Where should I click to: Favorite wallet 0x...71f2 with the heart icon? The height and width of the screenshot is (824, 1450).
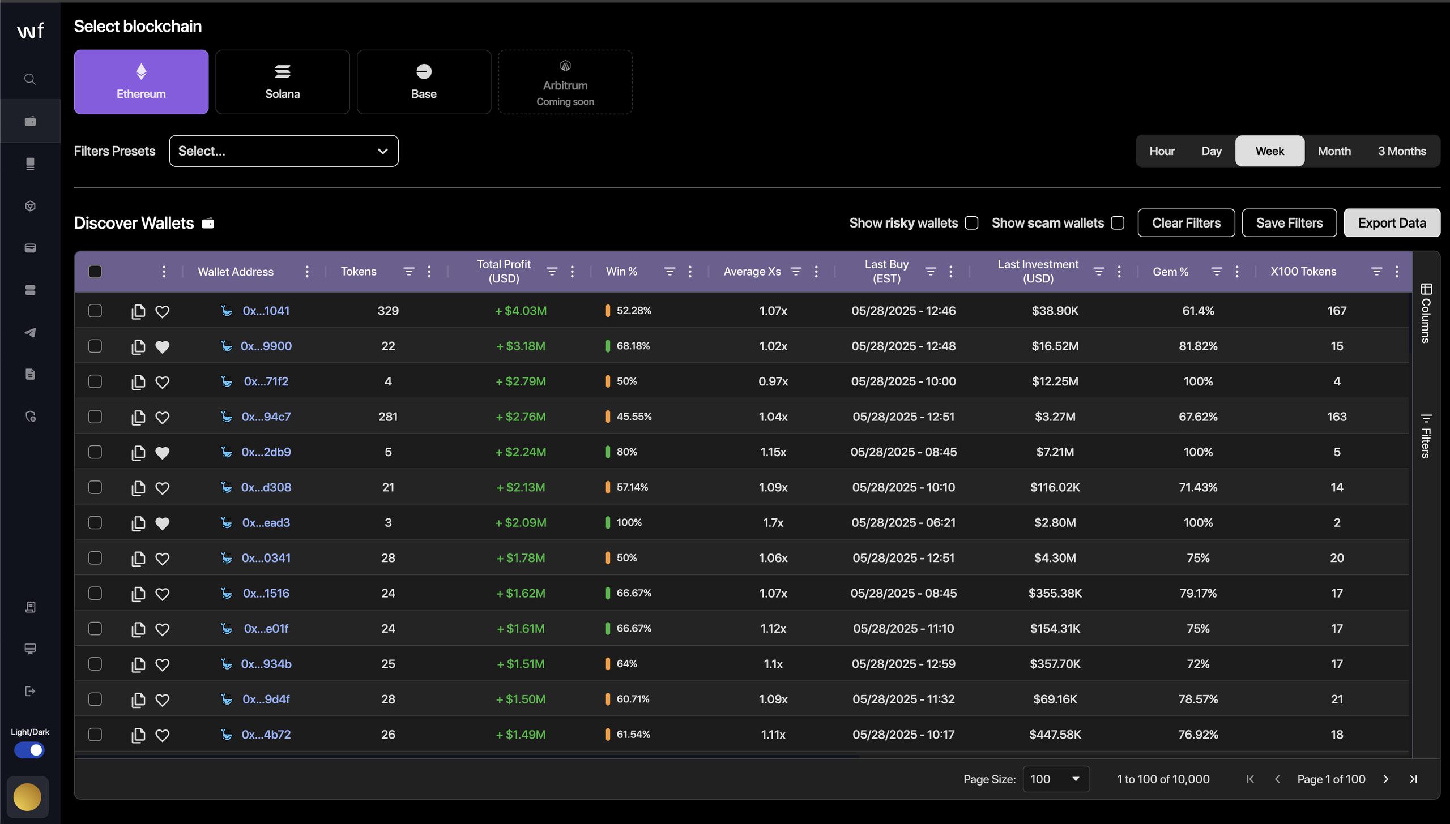[x=163, y=382]
